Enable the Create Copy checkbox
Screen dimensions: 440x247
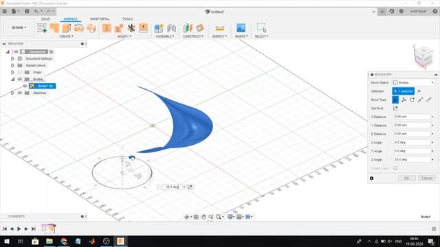click(395, 168)
